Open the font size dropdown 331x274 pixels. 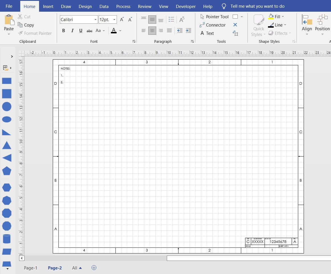tap(113, 19)
